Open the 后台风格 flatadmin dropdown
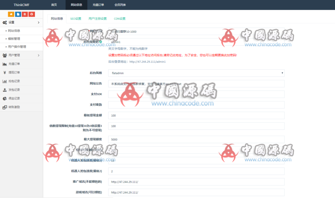The image size is (335, 198). pyautogui.click(x=196, y=73)
